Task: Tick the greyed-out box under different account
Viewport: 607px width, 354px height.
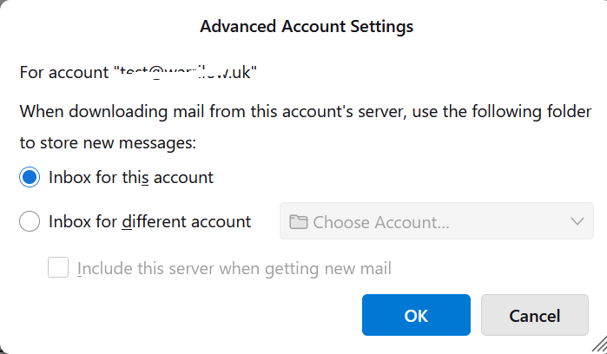Action: pos(58,268)
